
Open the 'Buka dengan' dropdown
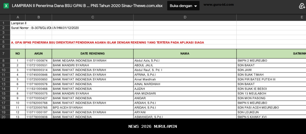pos(183,6)
